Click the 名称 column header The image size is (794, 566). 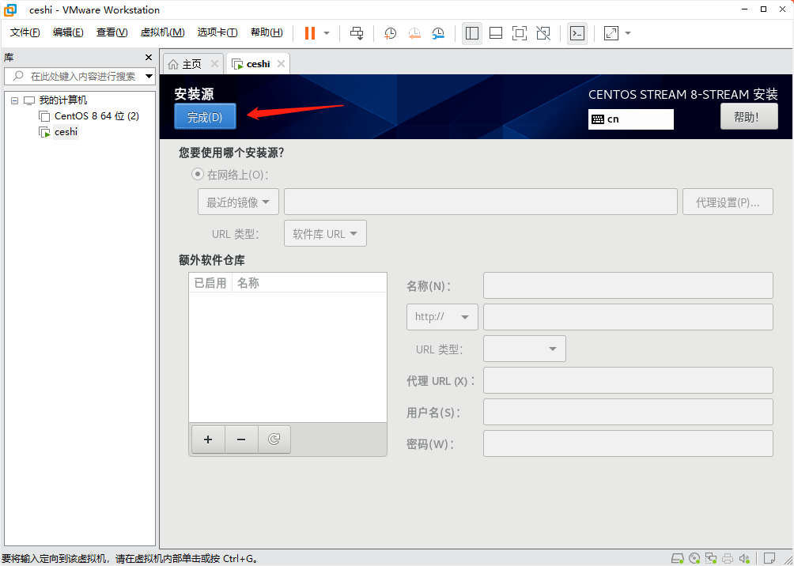pyautogui.click(x=309, y=283)
